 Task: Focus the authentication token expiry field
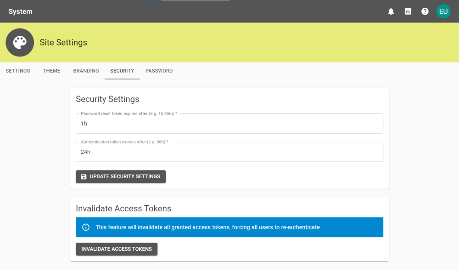coord(229,152)
